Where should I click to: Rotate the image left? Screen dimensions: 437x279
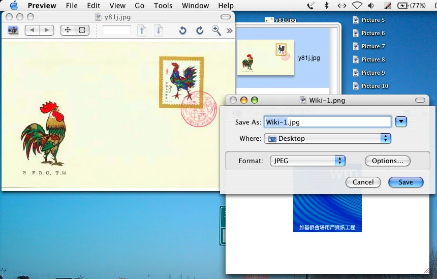pos(182,30)
